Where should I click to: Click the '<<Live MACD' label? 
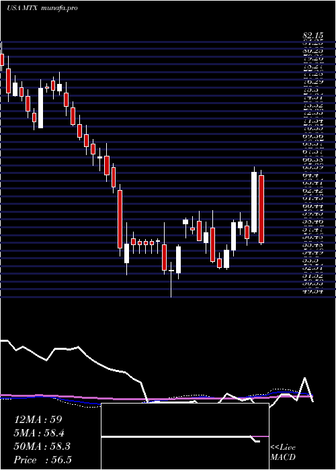click(283, 453)
